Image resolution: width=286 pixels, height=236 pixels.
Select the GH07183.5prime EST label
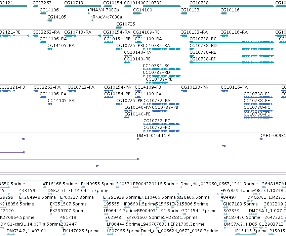[240, 204]
